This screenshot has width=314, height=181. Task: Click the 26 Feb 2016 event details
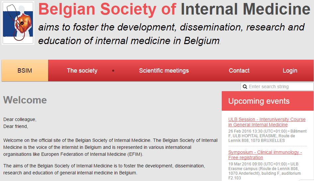click(x=267, y=136)
